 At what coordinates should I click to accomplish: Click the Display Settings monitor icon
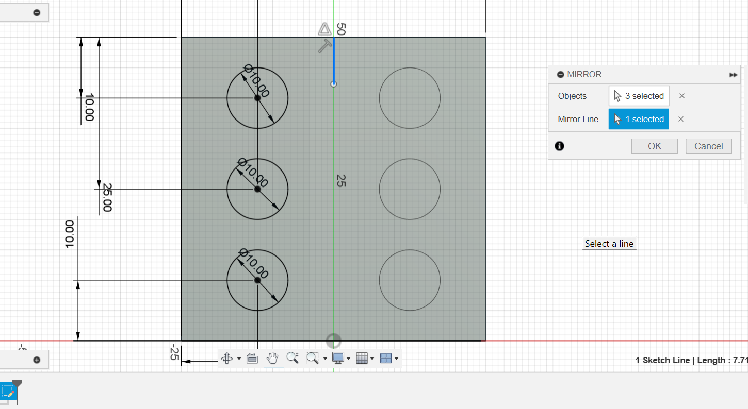338,358
